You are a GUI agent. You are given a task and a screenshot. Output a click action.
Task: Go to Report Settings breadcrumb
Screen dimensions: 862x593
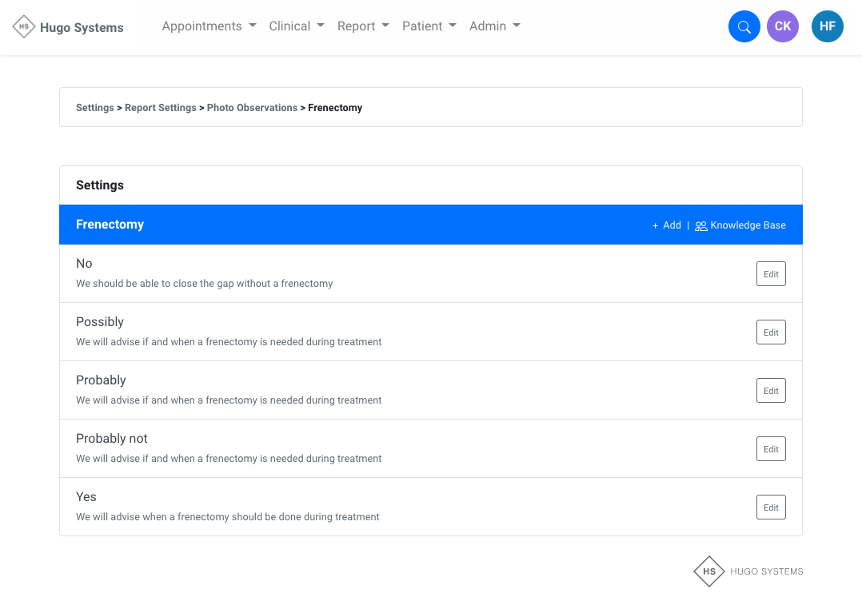click(160, 108)
